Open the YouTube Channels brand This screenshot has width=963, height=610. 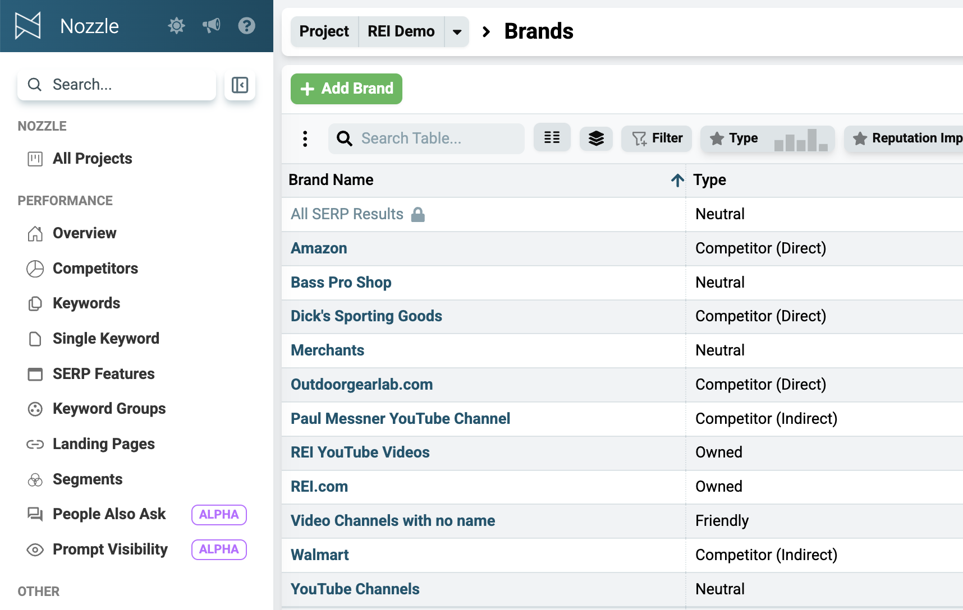[355, 589]
